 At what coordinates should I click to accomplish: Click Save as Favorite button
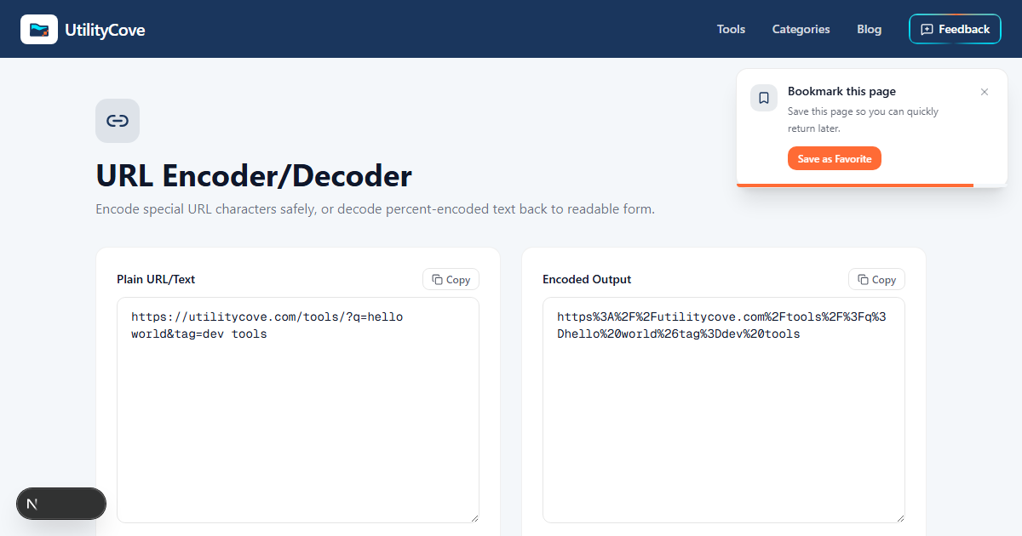click(835, 158)
